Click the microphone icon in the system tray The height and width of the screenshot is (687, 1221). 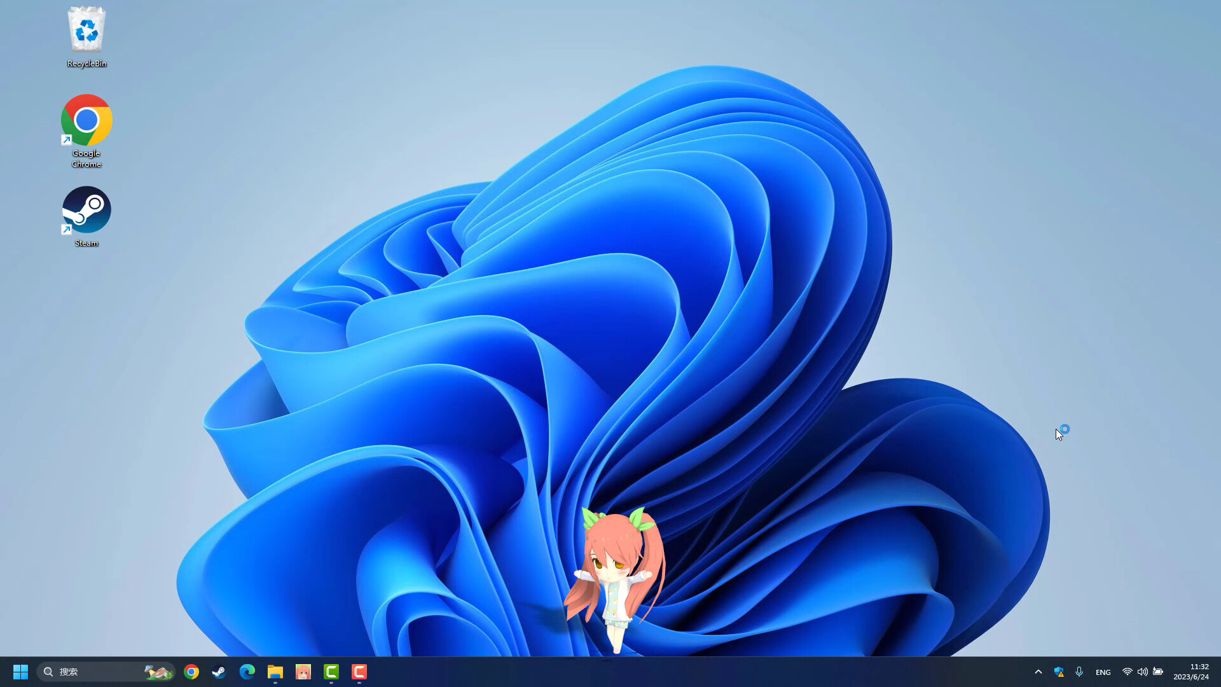click(x=1079, y=671)
